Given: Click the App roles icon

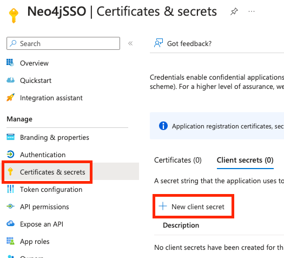Looking at the screenshot, I should (10, 241).
